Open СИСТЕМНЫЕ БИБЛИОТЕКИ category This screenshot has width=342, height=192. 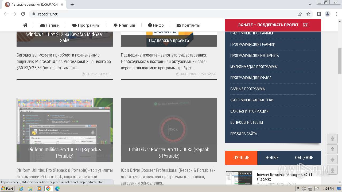(252, 100)
